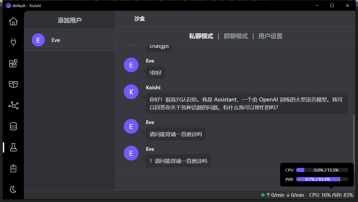Open the plugin market puzzle icon
Image resolution: width=358 pixels, height=202 pixels.
13,63
